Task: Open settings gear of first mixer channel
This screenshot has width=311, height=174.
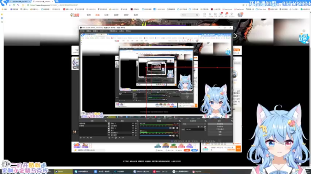Action: (x=177, y=128)
